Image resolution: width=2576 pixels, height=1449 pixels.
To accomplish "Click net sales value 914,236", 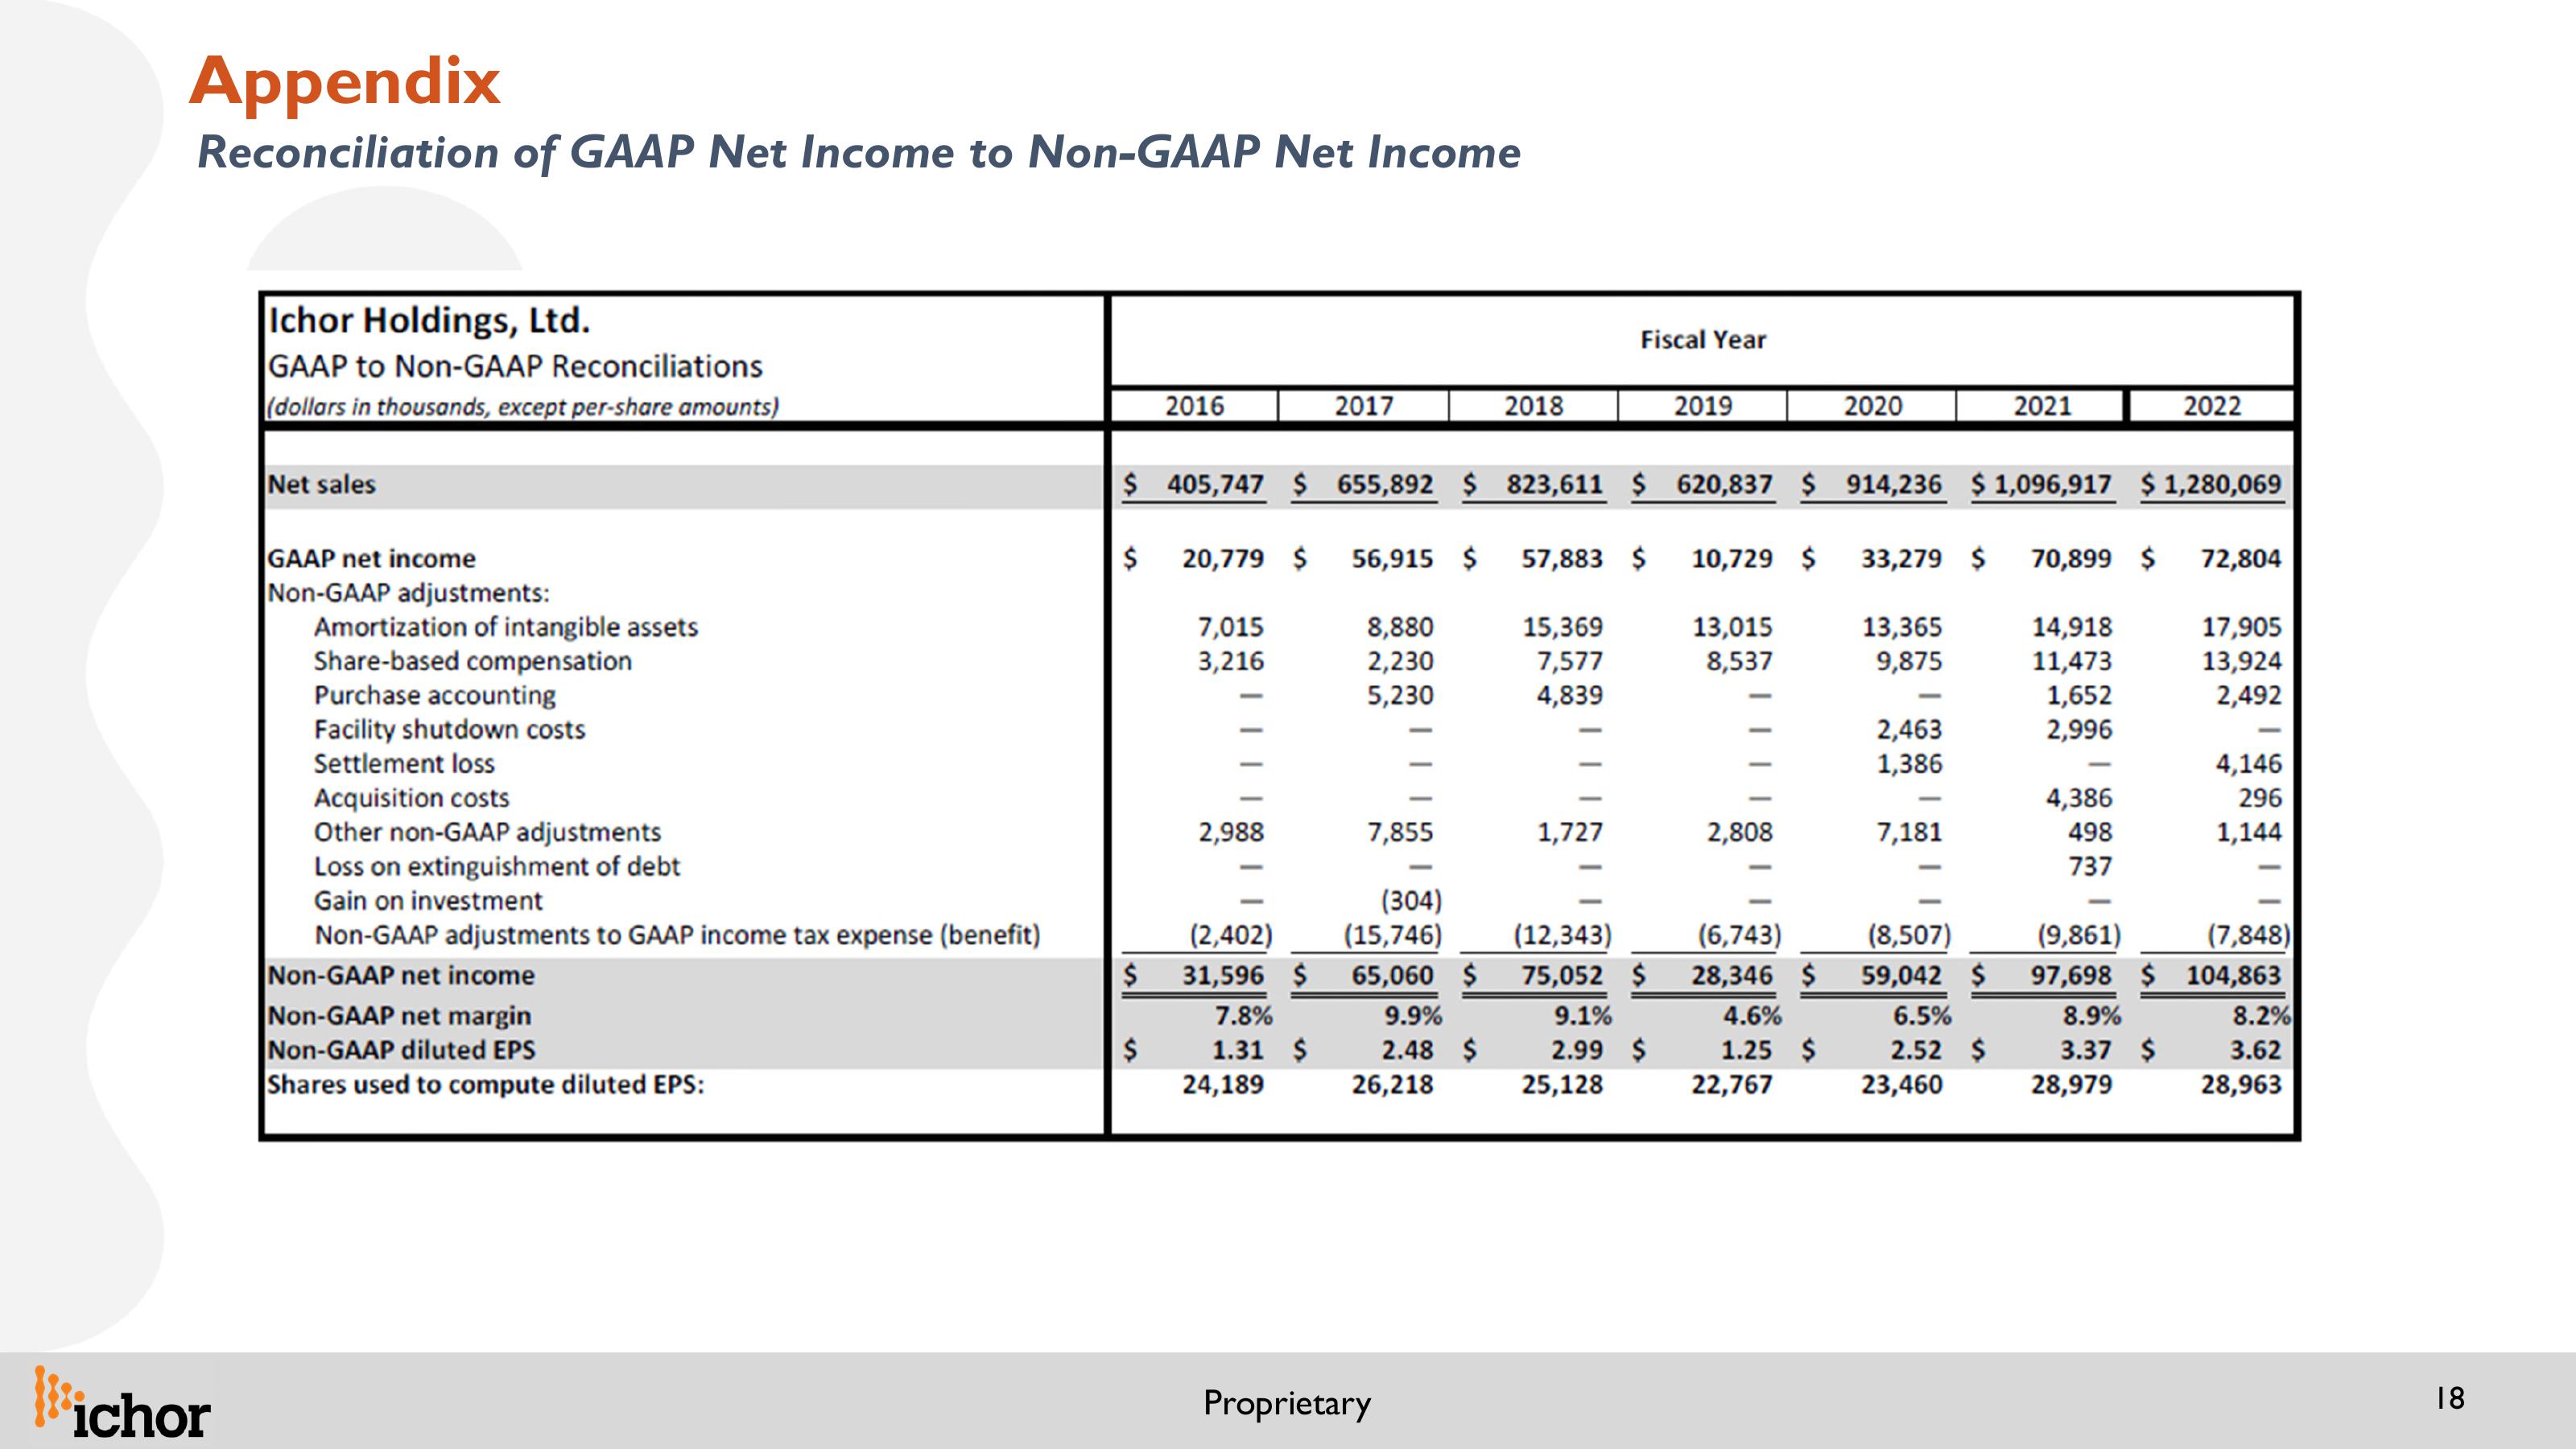I will [1893, 485].
